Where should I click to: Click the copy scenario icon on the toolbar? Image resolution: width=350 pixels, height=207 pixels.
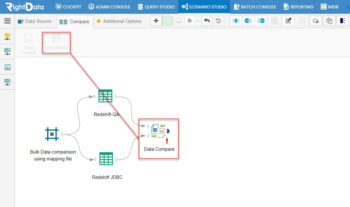(329, 21)
